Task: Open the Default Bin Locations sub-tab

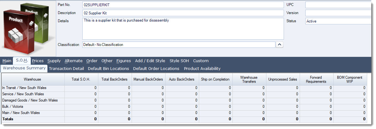Action: [108, 69]
